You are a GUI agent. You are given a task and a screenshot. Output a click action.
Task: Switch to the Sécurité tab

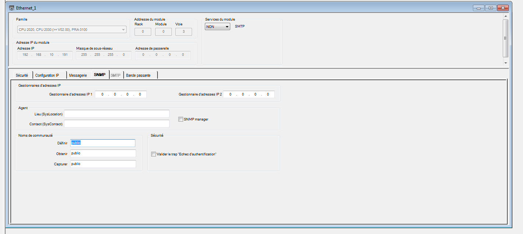[x=22, y=75]
